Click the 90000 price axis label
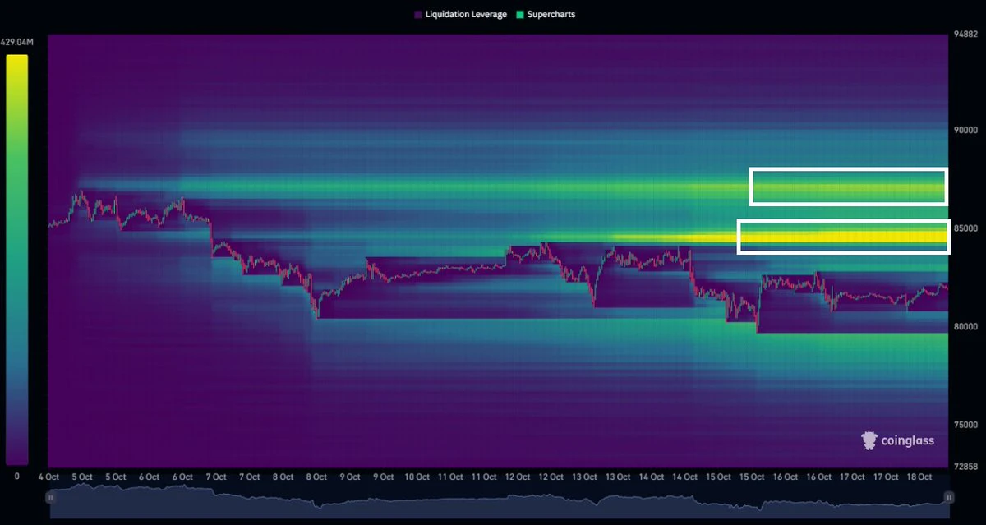Screen dimensions: 986x525 966,130
